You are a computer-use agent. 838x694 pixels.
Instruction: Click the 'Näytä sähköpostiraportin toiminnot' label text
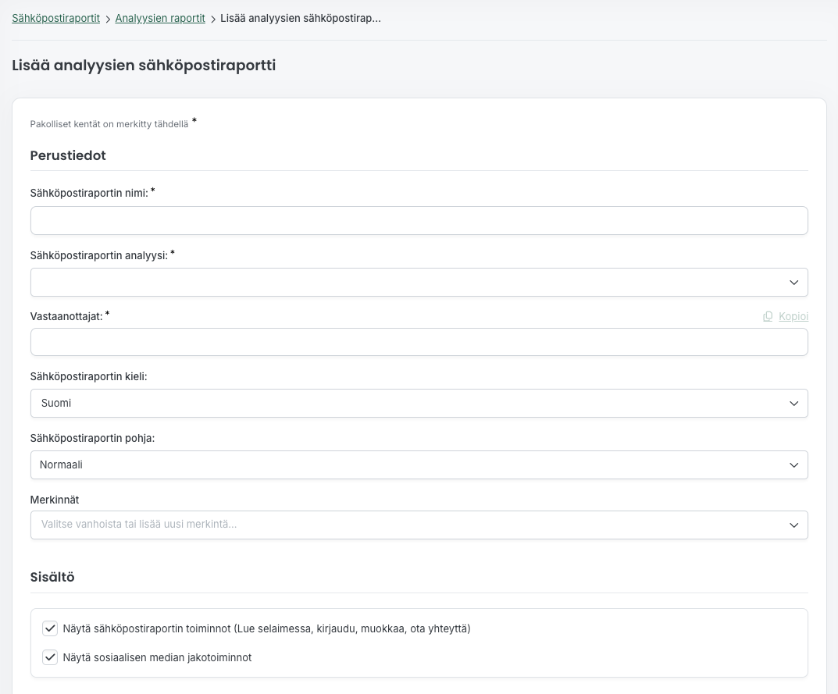click(266, 628)
